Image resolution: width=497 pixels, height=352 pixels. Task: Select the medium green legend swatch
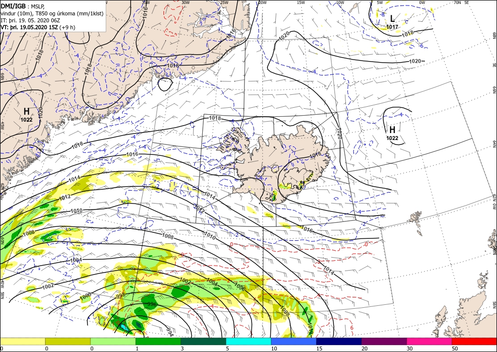coord(158,341)
